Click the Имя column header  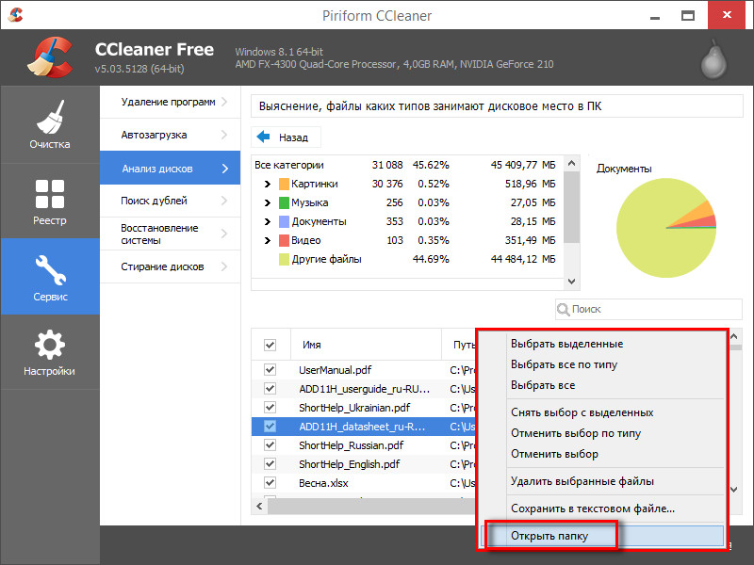pos(366,345)
